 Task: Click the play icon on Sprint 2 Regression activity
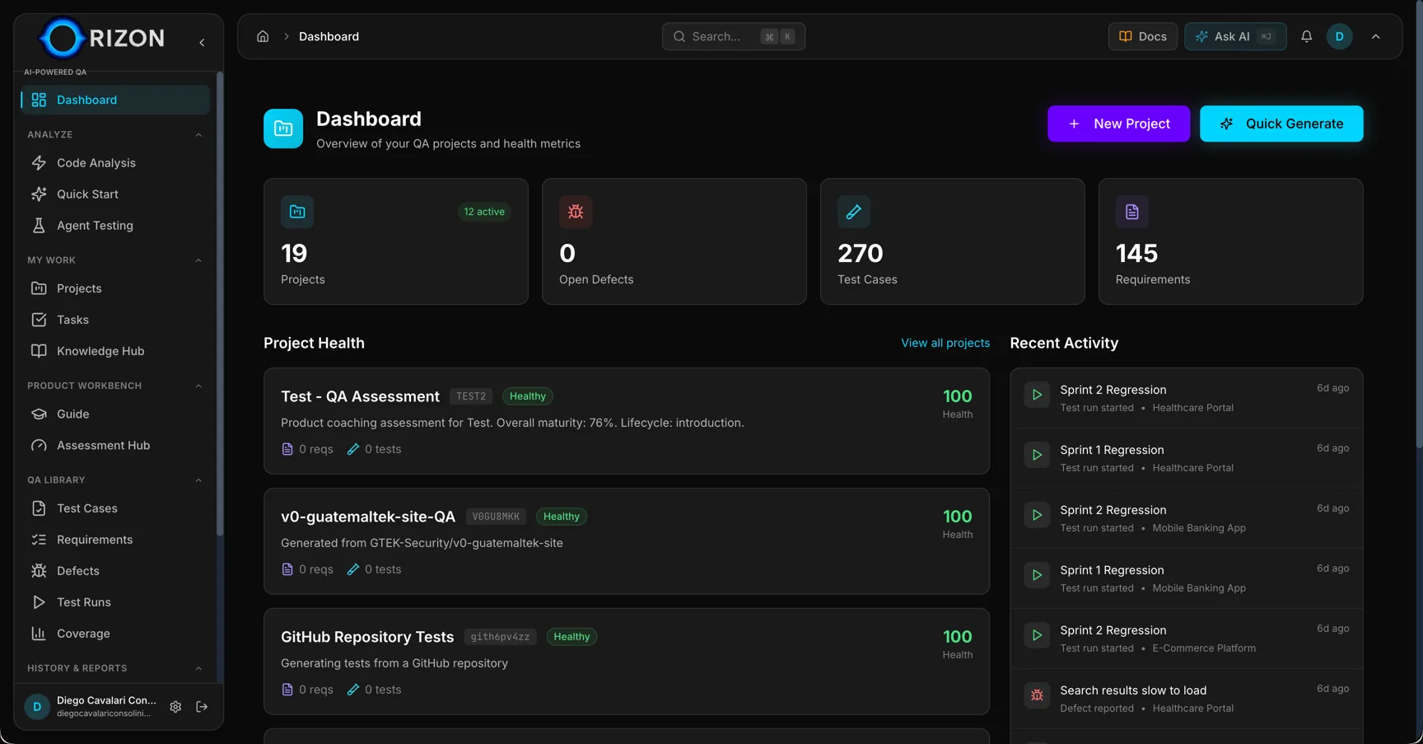[x=1036, y=394]
